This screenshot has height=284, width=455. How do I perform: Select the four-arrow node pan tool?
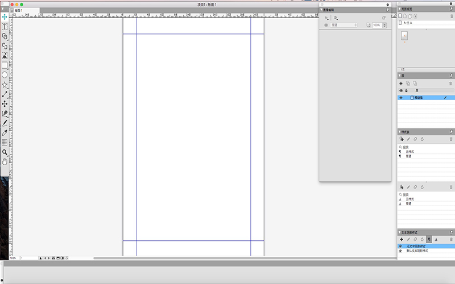pyautogui.click(x=5, y=104)
